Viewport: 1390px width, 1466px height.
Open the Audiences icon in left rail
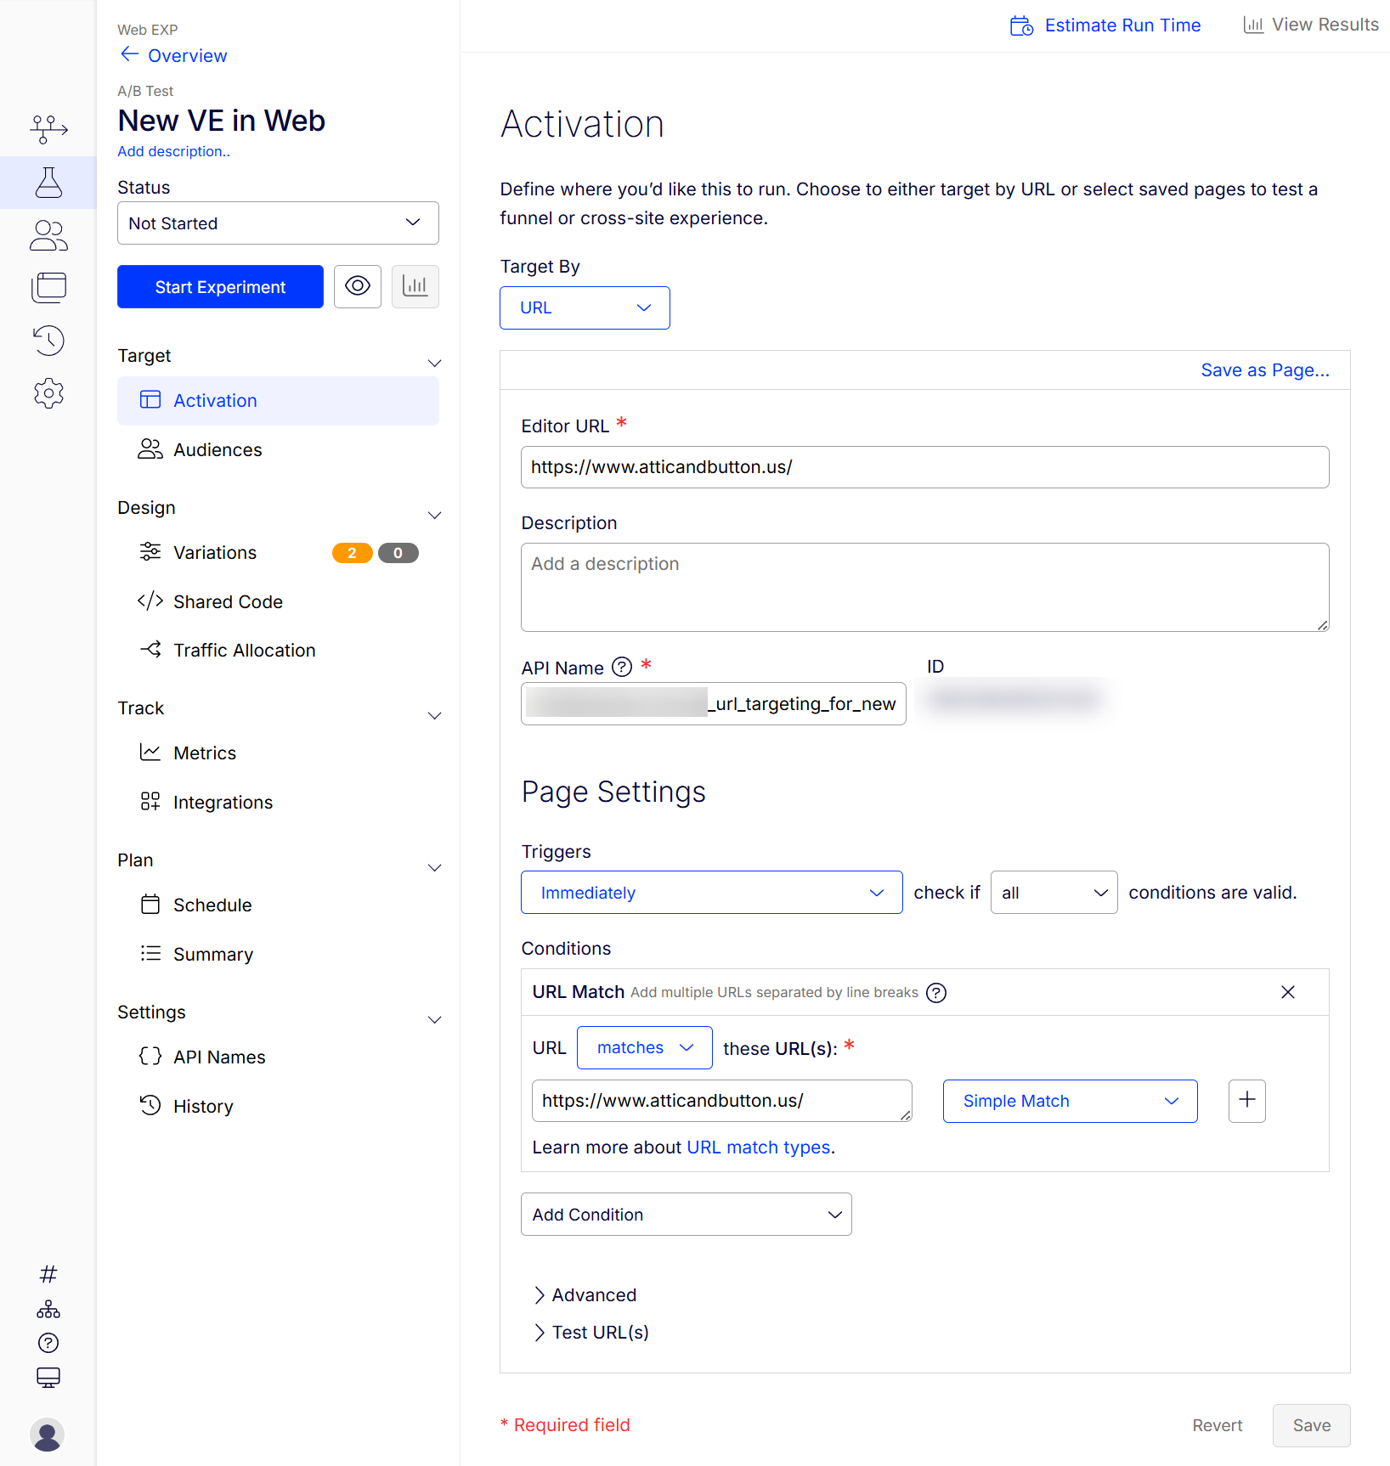[48, 236]
